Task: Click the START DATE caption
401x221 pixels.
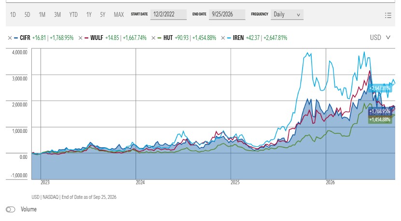Action: tap(139, 14)
